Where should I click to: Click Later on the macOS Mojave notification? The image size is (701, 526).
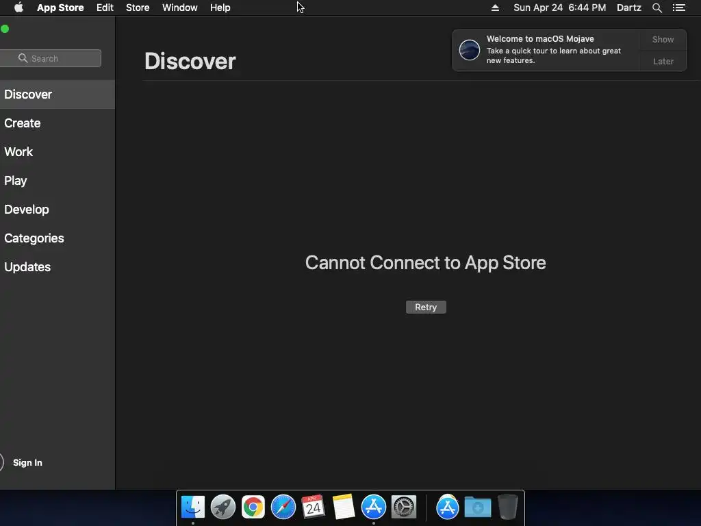tap(663, 61)
